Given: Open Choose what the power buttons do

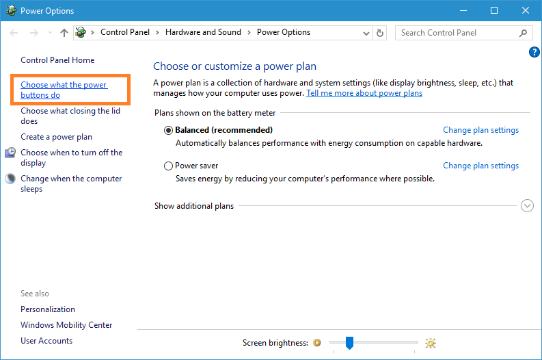Looking at the screenshot, I should tap(64, 90).
